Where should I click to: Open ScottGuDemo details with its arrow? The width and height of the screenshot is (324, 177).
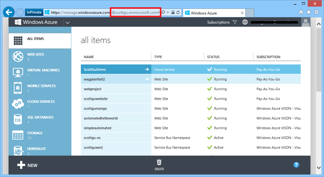pyautogui.click(x=147, y=69)
